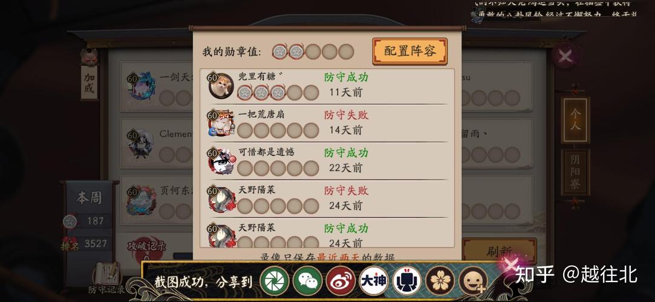Screen dimensions: 655x302
Task: Switch to 个人 tab
Action: (575, 120)
